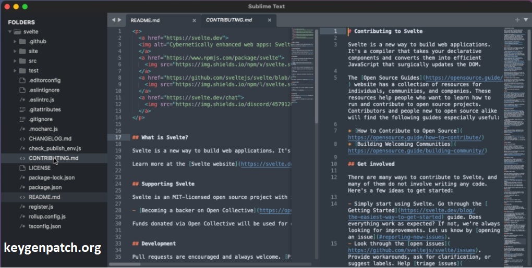Expand the site folder arrow
The image size is (532, 268).
[15, 51]
